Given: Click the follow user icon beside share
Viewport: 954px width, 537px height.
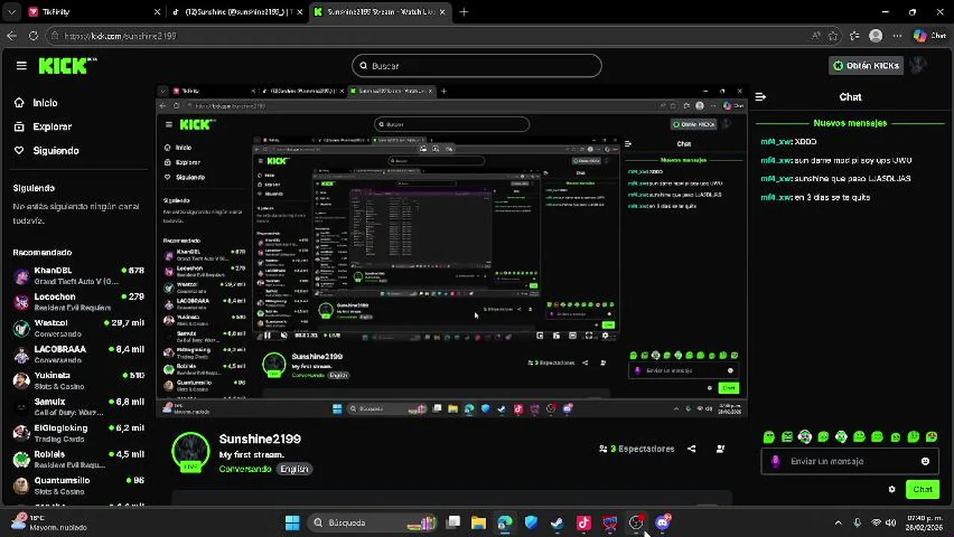Looking at the screenshot, I should point(720,449).
